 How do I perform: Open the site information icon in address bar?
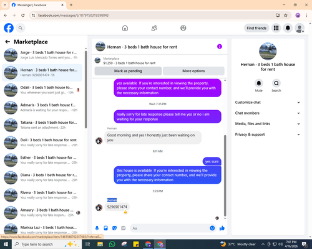pos(33,16)
